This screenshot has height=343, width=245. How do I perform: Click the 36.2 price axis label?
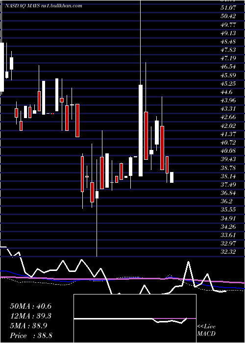point(227,202)
